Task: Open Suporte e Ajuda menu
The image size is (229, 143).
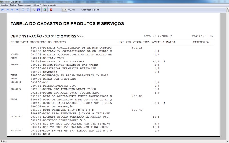Action: coord(25,5)
